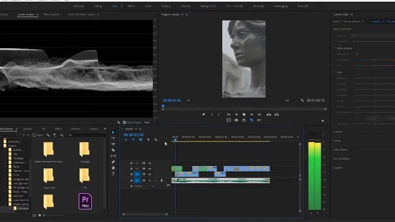This screenshot has height=222, width=395.
Task: Hide the topmost video track with eye icon
Action: click(149, 163)
